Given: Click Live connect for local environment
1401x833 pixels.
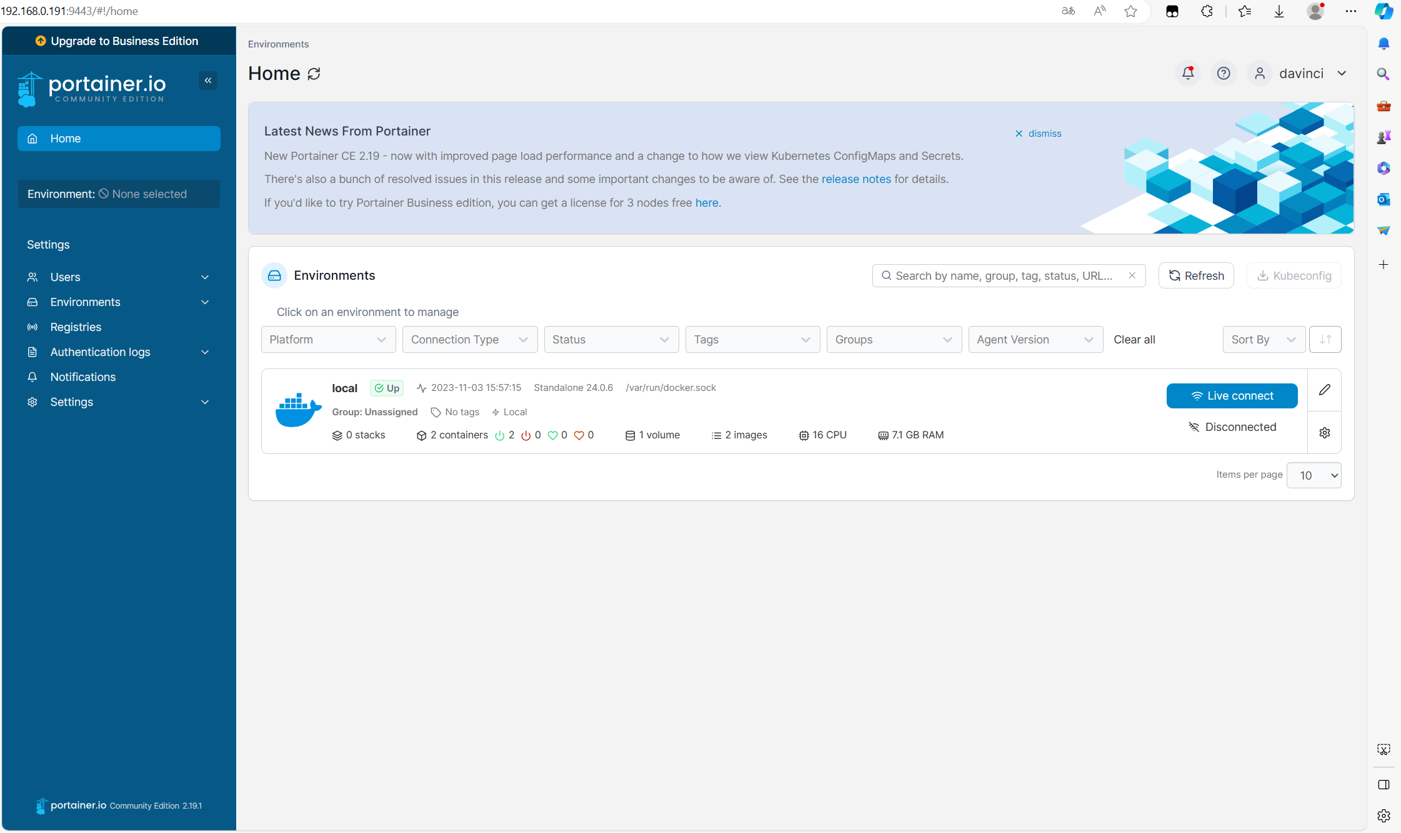Looking at the screenshot, I should tap(1232, 395).
